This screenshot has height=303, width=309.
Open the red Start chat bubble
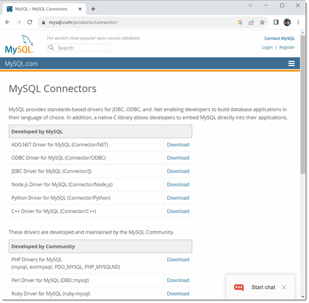[x=238, y=288]
